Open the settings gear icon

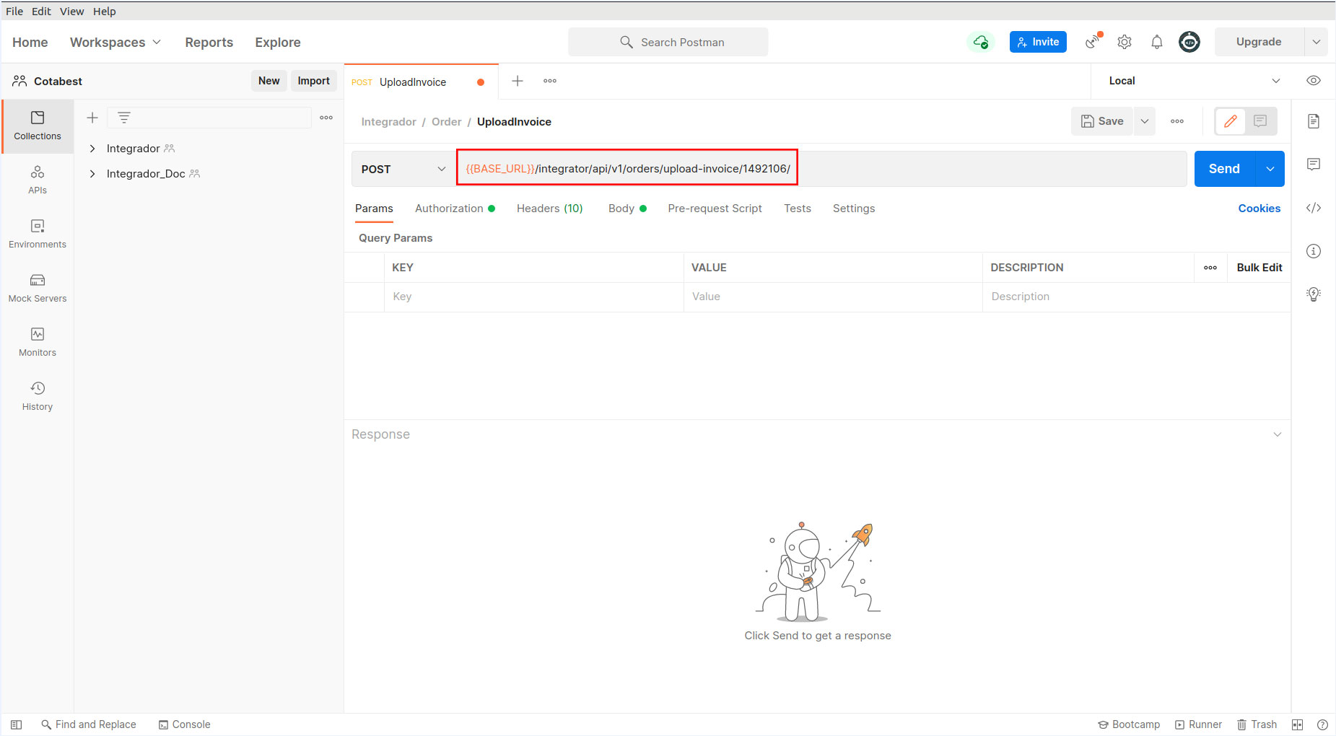[1125, 42]
